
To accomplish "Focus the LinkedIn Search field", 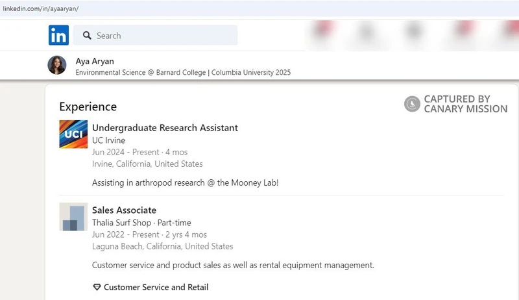I will click(x=155, y=35).
